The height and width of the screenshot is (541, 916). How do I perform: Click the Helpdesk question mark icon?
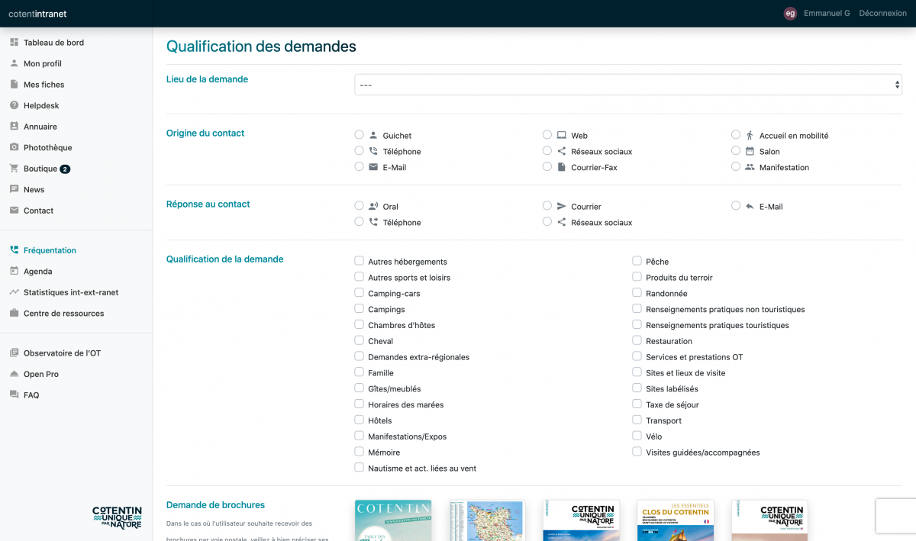click(14, 105)
